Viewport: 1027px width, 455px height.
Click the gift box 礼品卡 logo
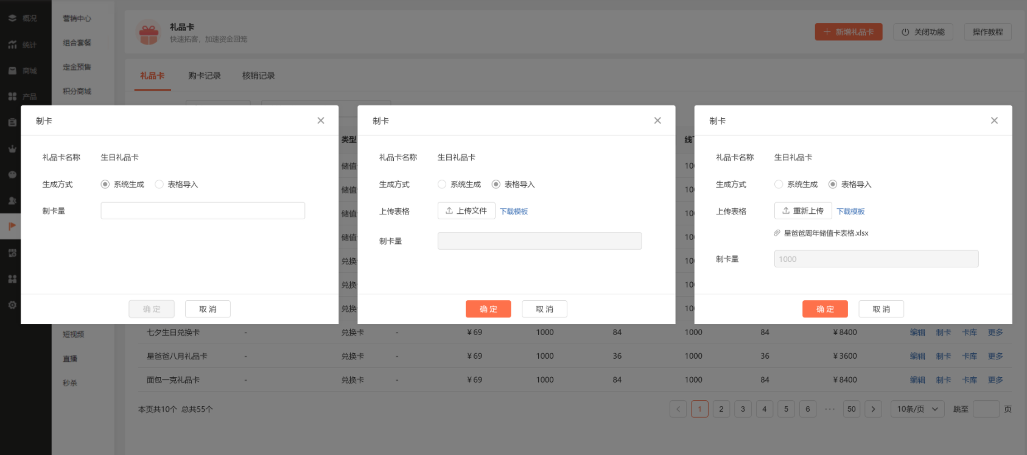point(149,32)
